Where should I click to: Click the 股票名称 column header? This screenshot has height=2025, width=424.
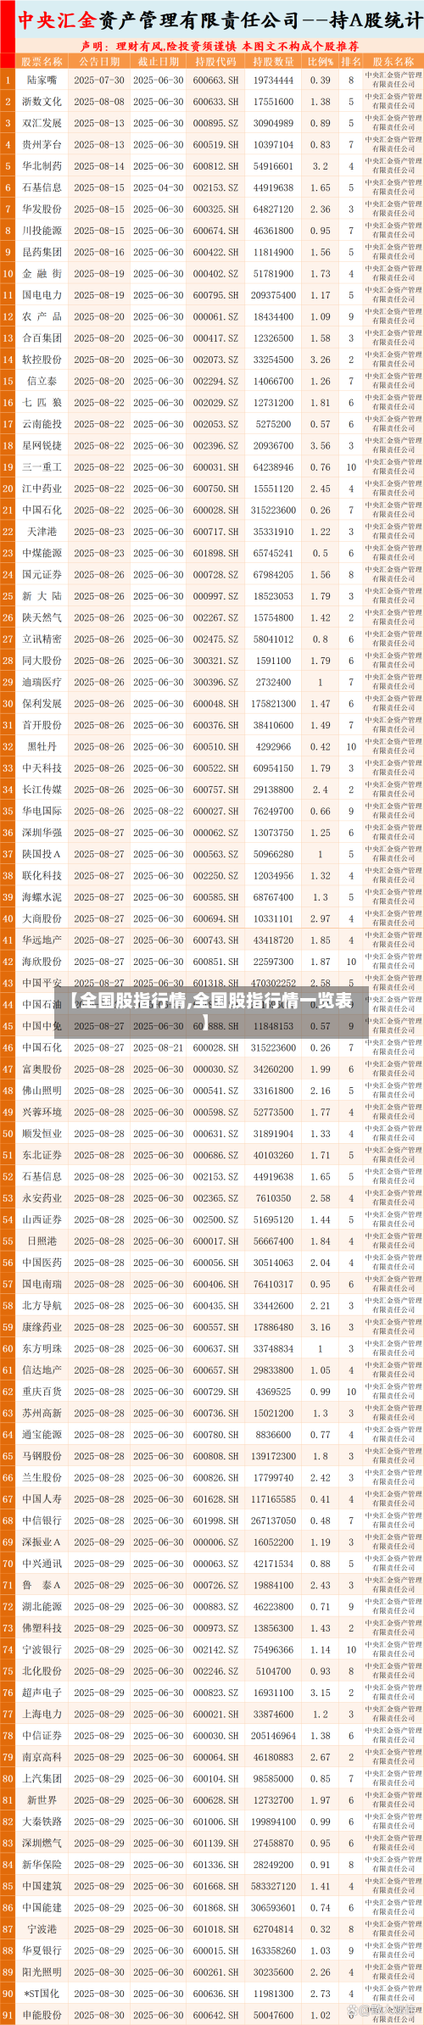pyautogui.click(x=42, y=61)
